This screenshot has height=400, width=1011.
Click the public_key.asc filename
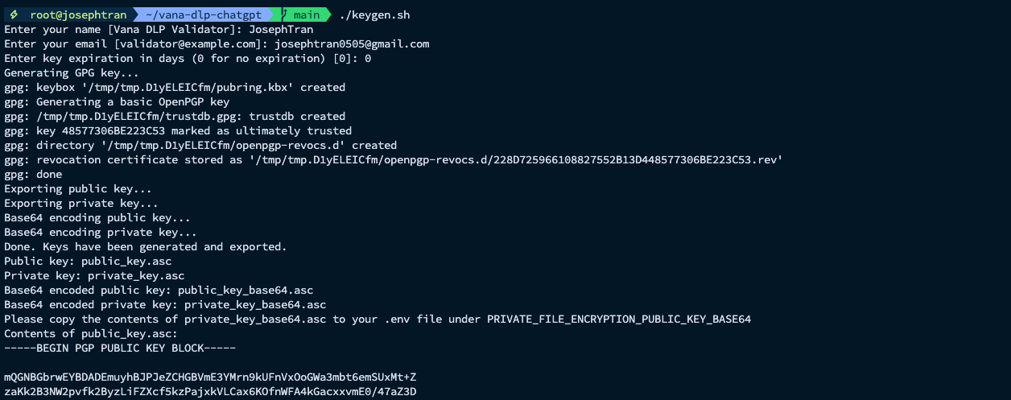pyautogui.click(x=126, y=262)
